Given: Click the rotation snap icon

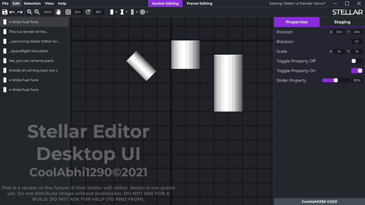Looking at the screenshot, I should [x=88, y=12].
